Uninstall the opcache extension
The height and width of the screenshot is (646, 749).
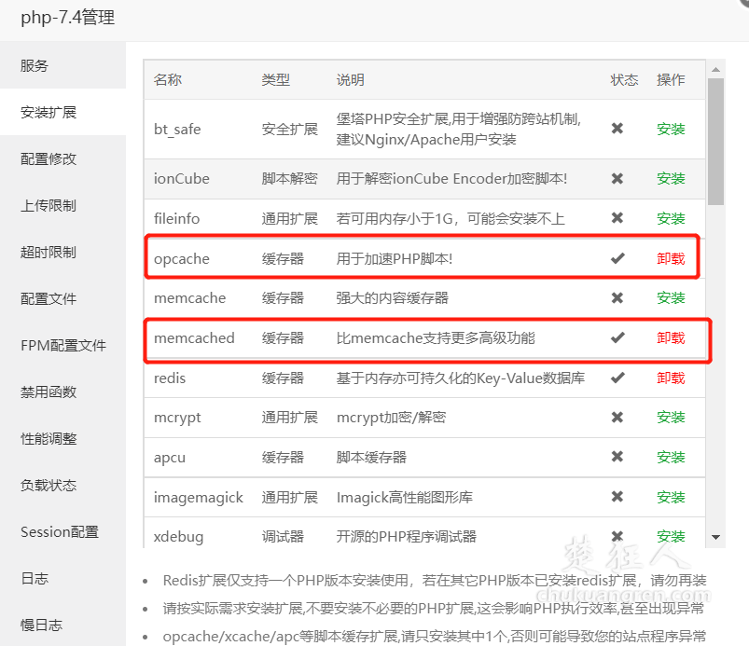[x=671, y=258]
